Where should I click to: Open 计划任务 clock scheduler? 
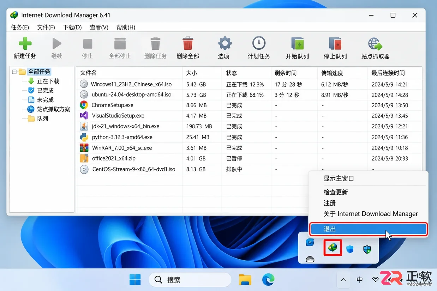coord(259,43)
